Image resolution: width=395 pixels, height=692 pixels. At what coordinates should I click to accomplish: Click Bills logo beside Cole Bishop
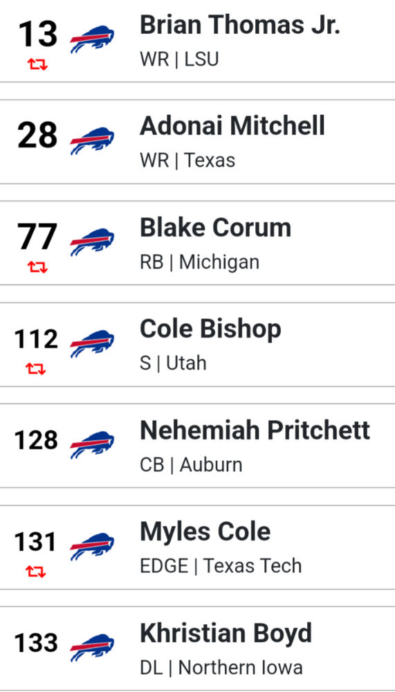click(92, 344)
